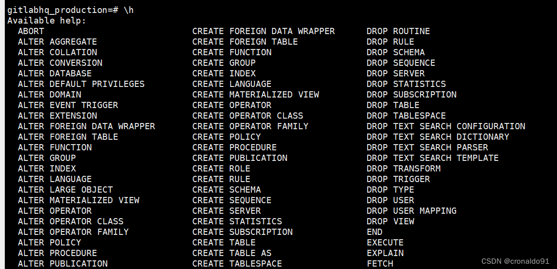Select ALTER CONVERSION entry
This screenshot has height=269, width=557.
[x=60, y=63]
